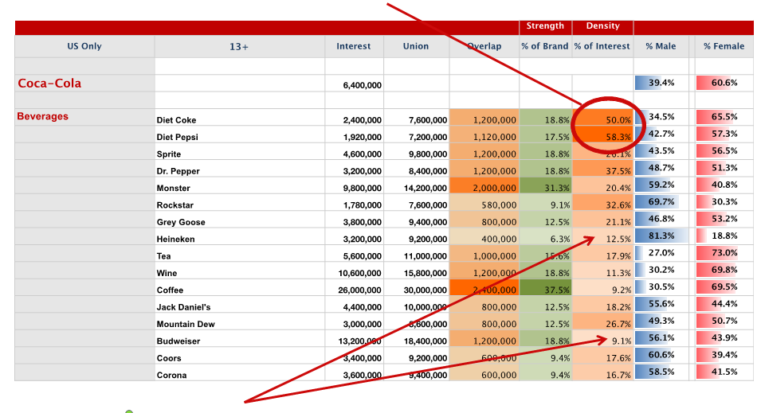Select the Diet Coke row label
The image size is (757, 413).
click(176, 120)
